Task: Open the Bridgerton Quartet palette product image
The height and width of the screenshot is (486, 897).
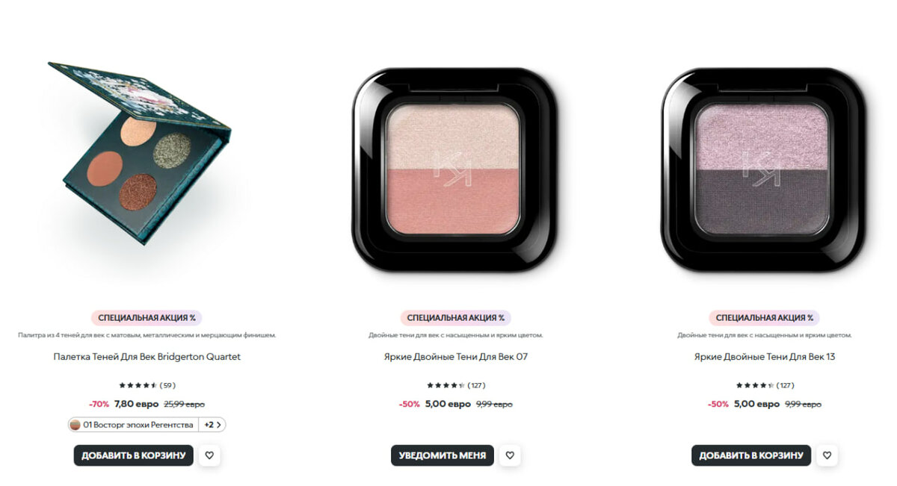Action: [140, 153]
